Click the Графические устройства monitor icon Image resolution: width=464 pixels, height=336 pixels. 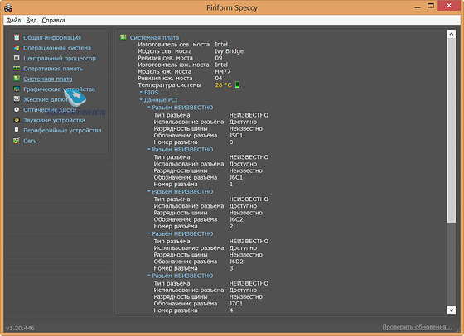pyautogui.click(x=17, y=89)
